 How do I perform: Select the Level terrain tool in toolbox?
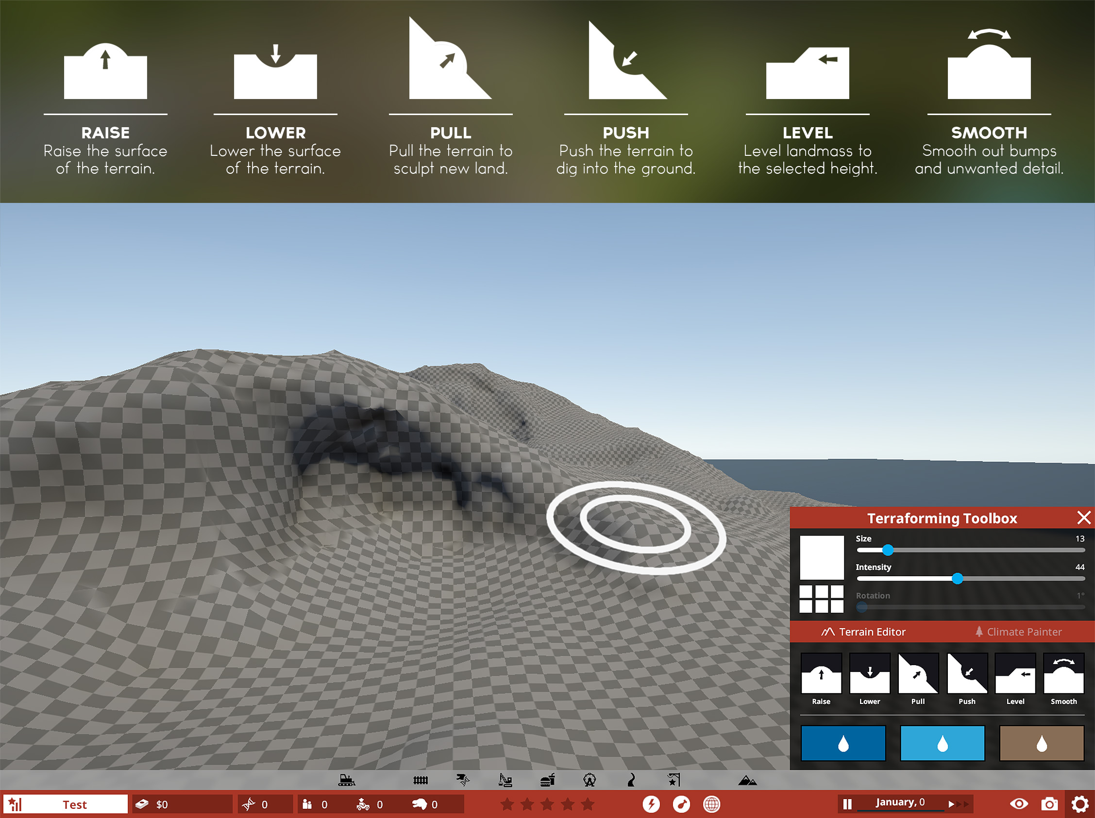[1015, 673]
